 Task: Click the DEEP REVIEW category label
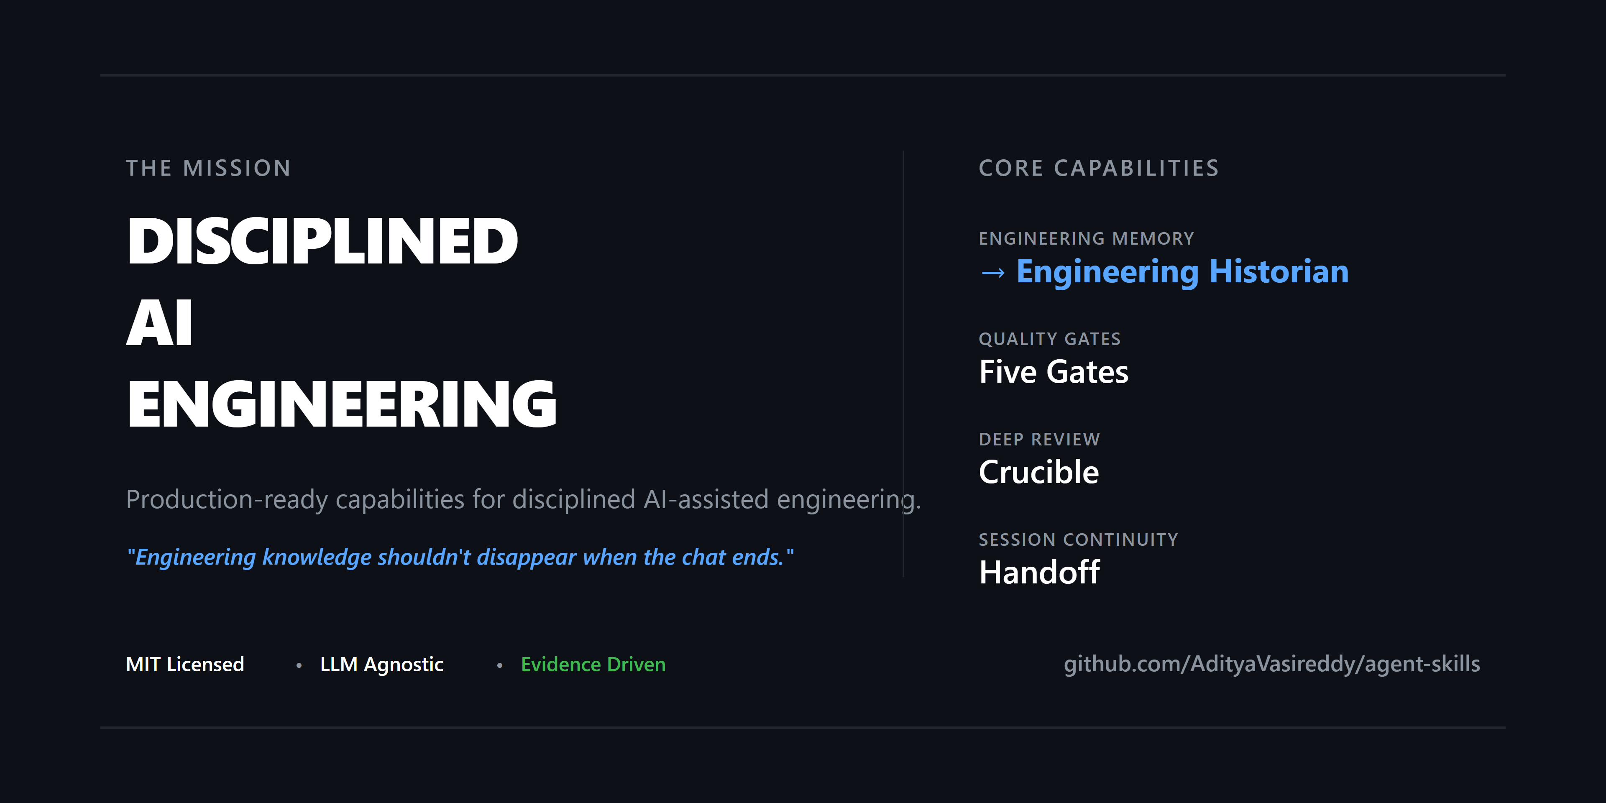coord(1039,440)
